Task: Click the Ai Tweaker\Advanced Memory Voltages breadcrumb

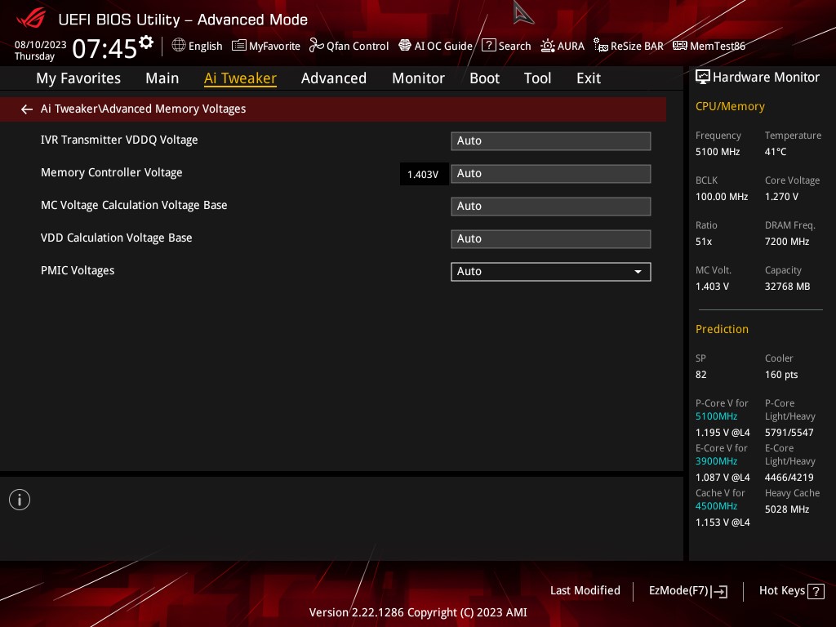Action: point(143,109)
